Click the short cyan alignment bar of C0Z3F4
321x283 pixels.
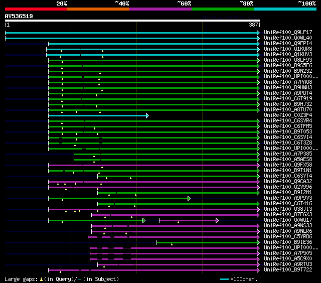coord(97,116)
